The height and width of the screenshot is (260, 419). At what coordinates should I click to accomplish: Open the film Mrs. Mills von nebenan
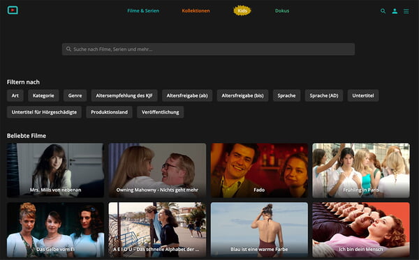(55, 170)
